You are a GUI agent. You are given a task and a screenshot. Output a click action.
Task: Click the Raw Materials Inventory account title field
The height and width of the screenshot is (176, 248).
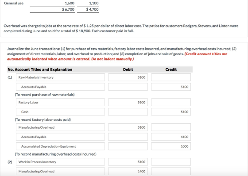(60, 77)
